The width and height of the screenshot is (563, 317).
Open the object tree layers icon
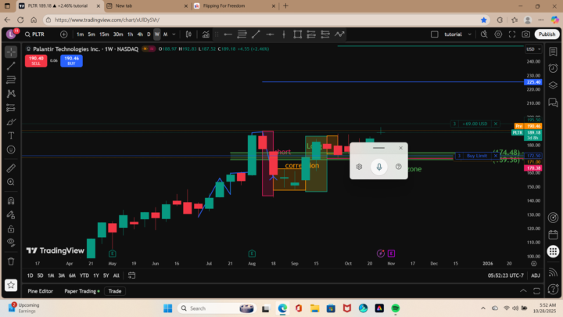tap(553, 85)
